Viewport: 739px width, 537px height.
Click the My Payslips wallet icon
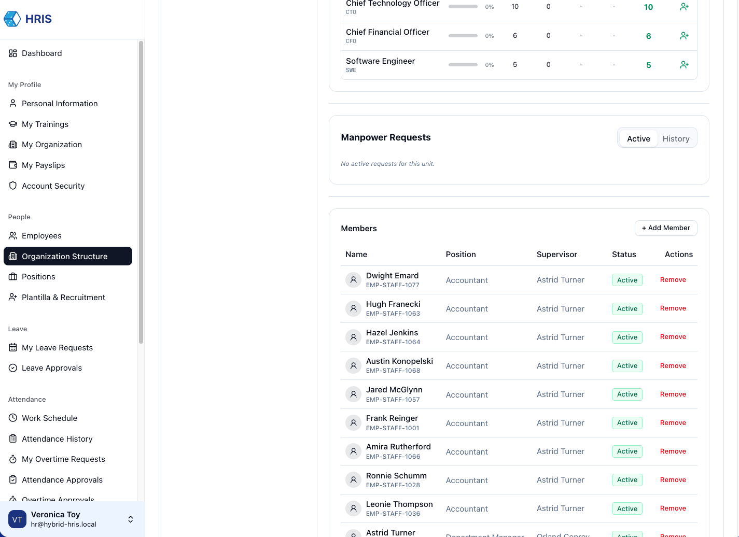(x=13, y=165)
